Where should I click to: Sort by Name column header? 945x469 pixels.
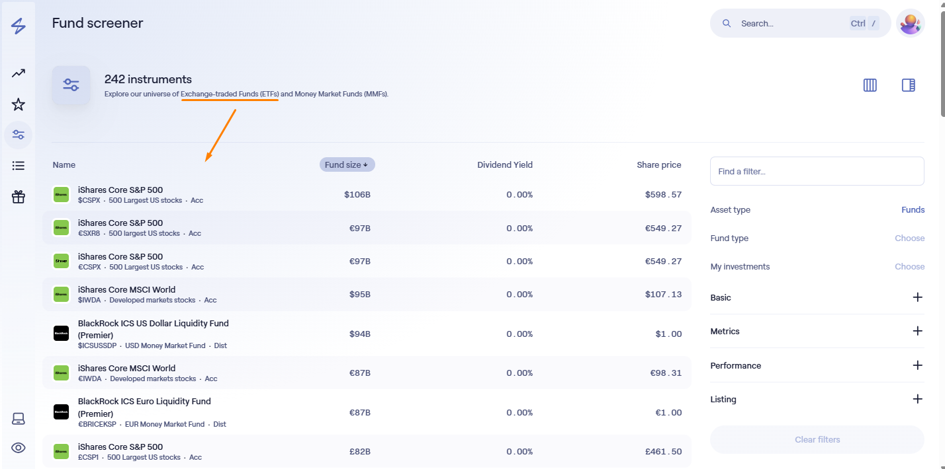point(64,164)
